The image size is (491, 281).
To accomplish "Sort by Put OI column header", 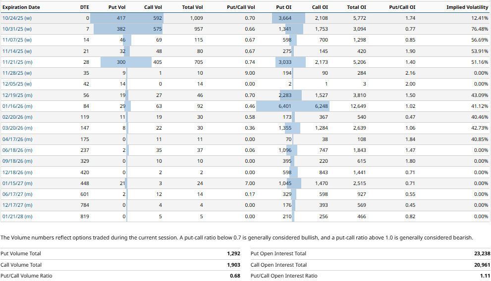I will (x=284, y=7).
